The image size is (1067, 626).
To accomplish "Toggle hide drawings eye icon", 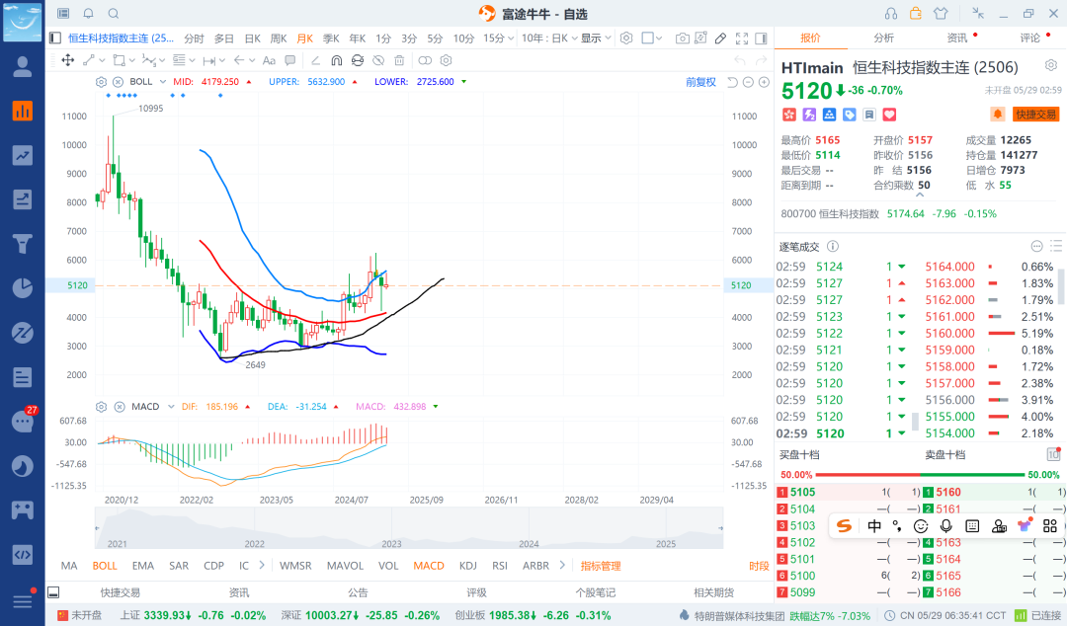I will point(378,60).
